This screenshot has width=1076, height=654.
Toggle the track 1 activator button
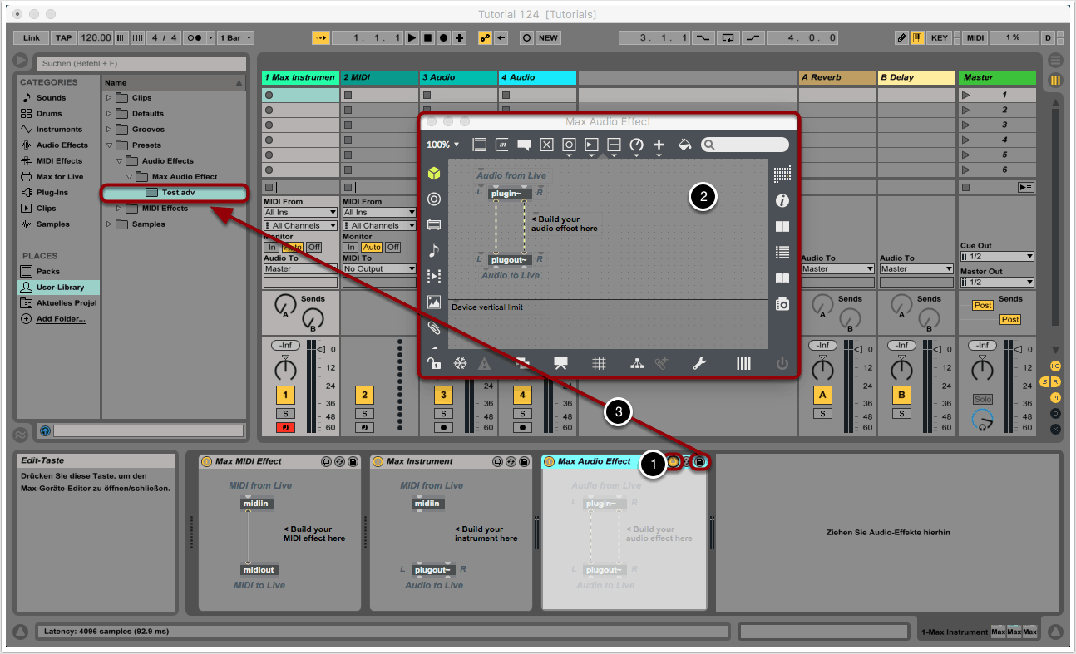pos(285,395)
